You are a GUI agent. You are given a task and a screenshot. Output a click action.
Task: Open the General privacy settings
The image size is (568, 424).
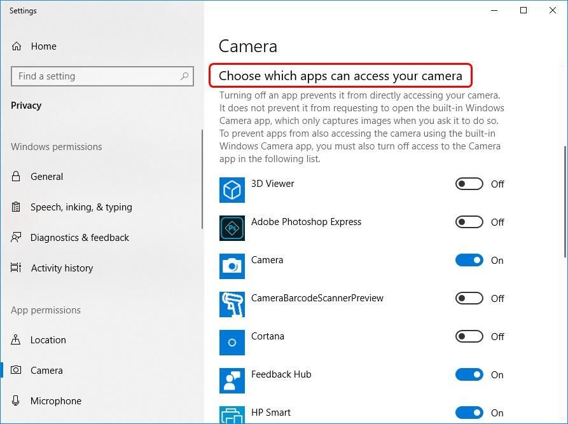pyautogui.click(x=46, y=177)
